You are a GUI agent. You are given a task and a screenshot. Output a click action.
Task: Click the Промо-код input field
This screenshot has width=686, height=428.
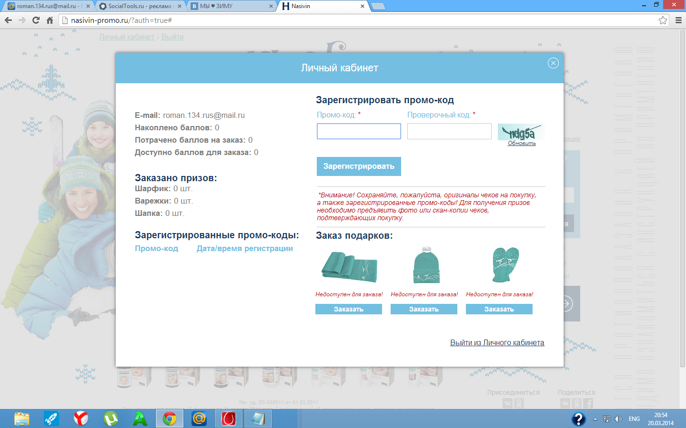click(x=359, y=131)
